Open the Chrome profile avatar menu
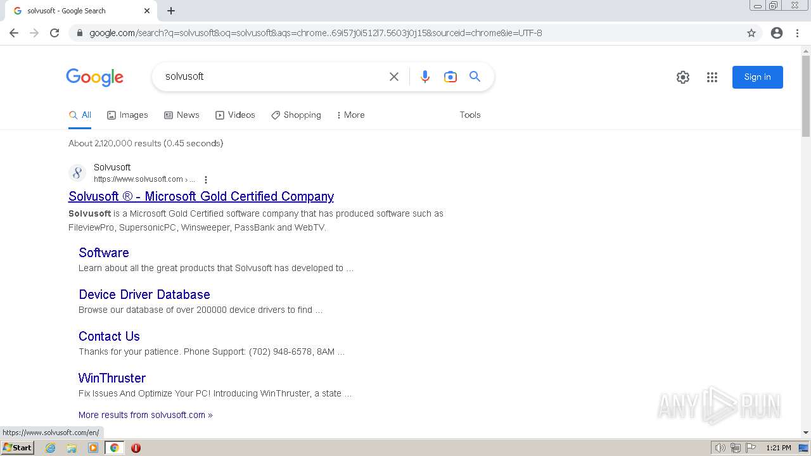The image size is (811, 456). pyautogui.click(x=777, y=33)
